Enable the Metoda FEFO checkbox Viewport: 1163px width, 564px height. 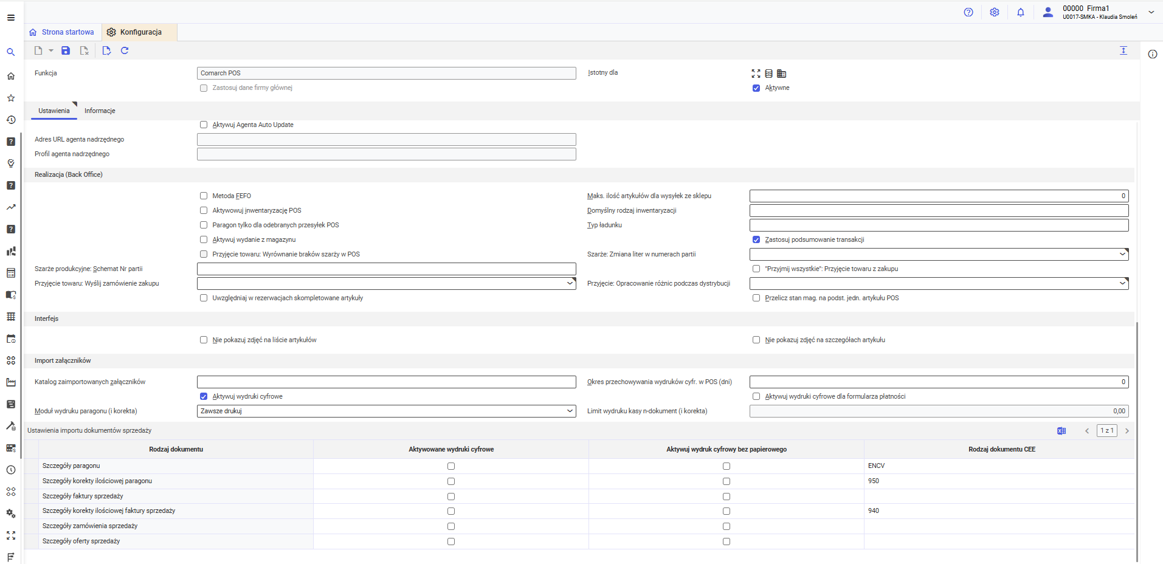coord(204,196)
